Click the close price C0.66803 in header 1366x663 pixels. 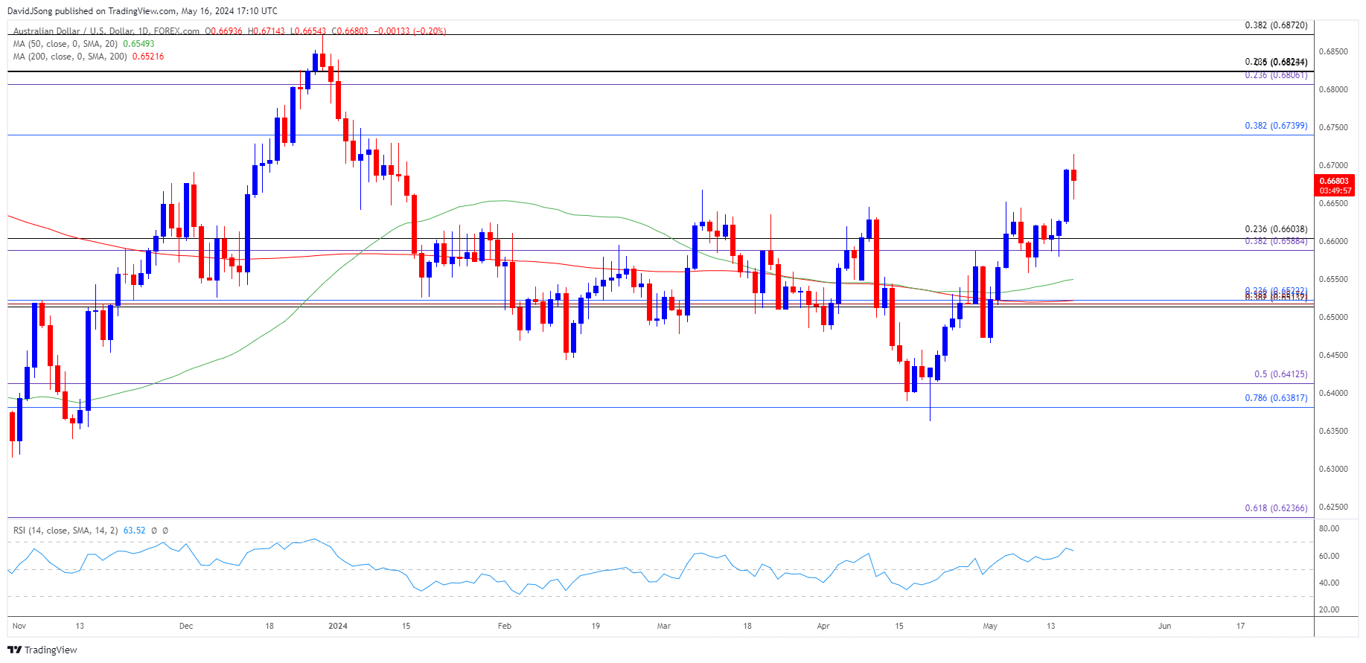[350, 31]
